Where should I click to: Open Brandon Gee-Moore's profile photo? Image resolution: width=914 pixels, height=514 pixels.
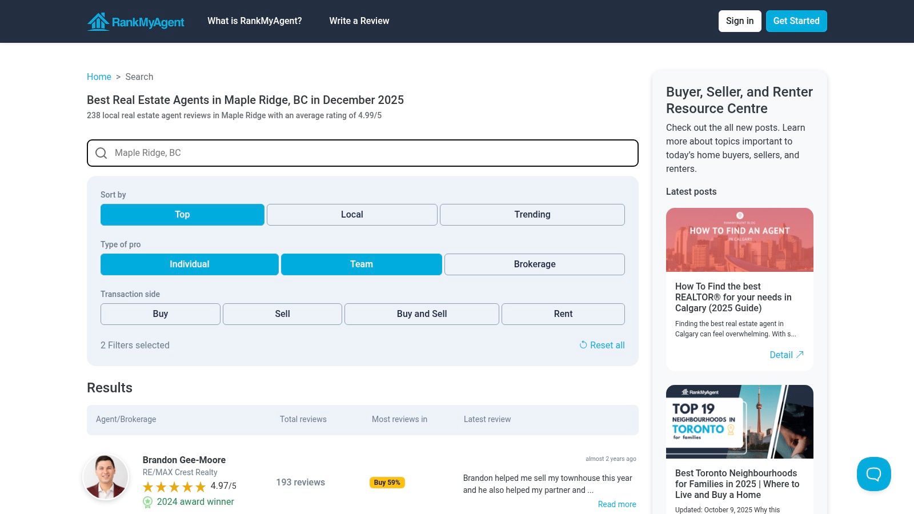(106, 477)
